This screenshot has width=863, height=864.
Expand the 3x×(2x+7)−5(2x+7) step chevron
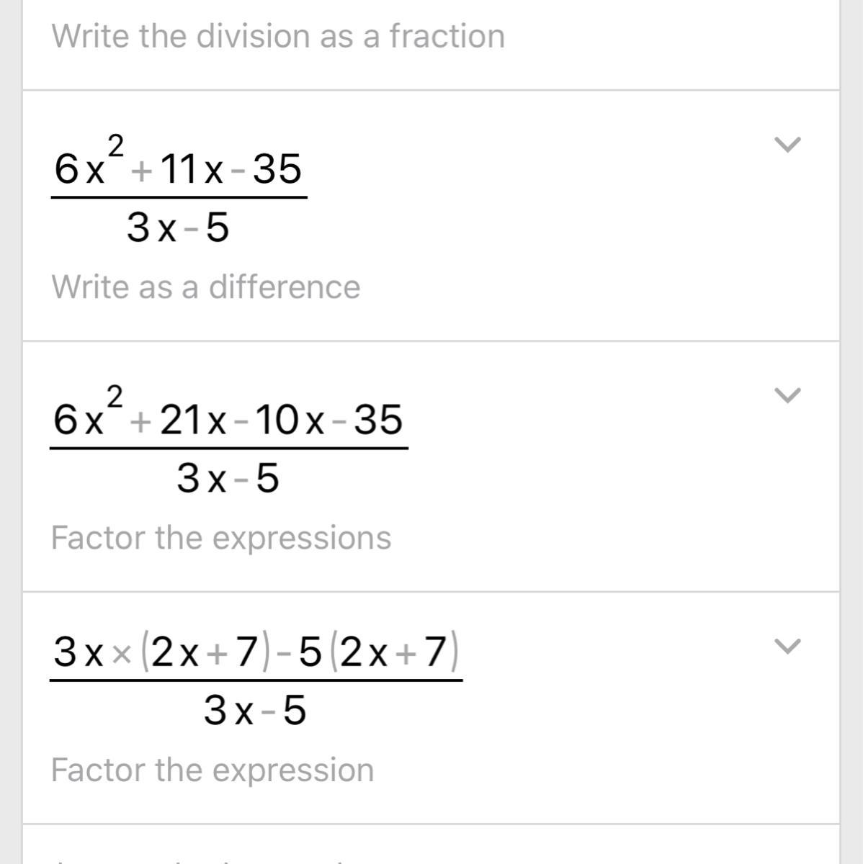coord(787,646)
